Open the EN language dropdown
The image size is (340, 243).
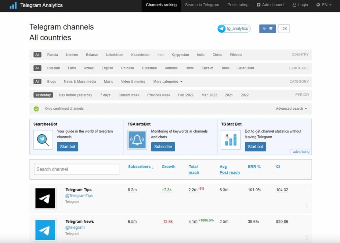pos(324,5)
